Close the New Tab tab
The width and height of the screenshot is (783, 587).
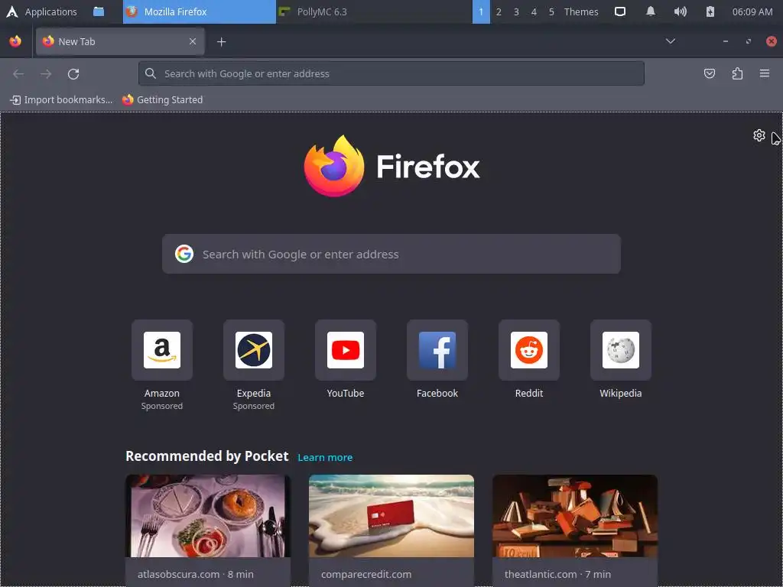[193, 41]
